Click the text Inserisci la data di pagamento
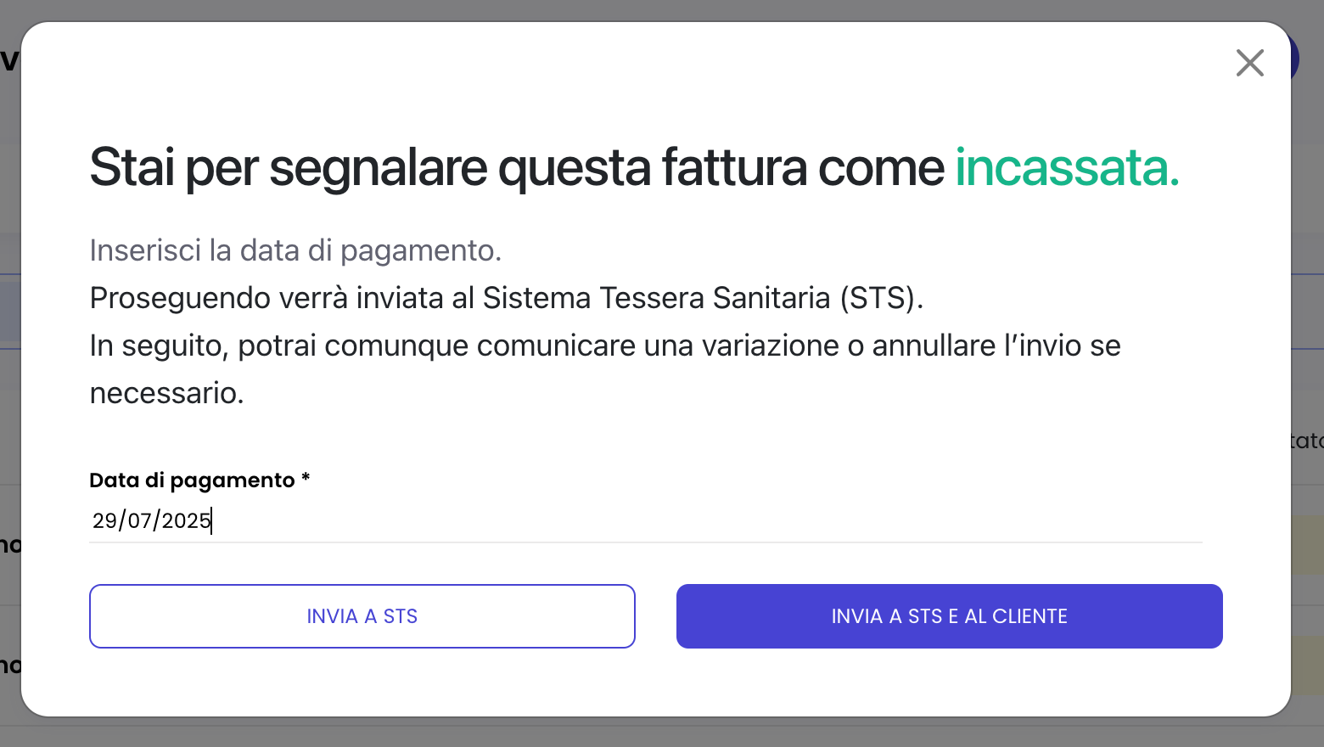 click(x=295, y=250)
